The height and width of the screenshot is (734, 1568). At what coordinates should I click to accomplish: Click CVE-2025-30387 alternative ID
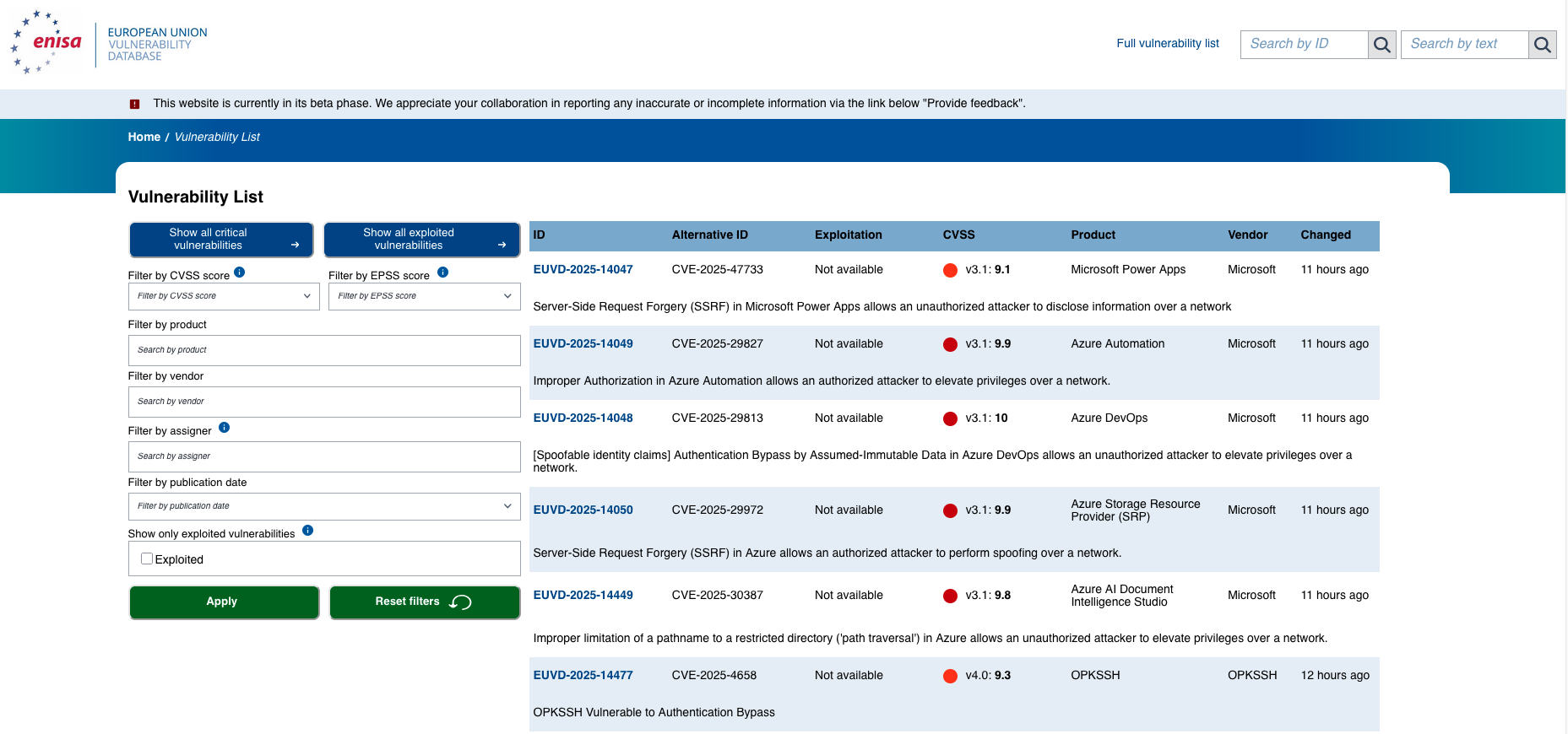[x=718, y=596]
